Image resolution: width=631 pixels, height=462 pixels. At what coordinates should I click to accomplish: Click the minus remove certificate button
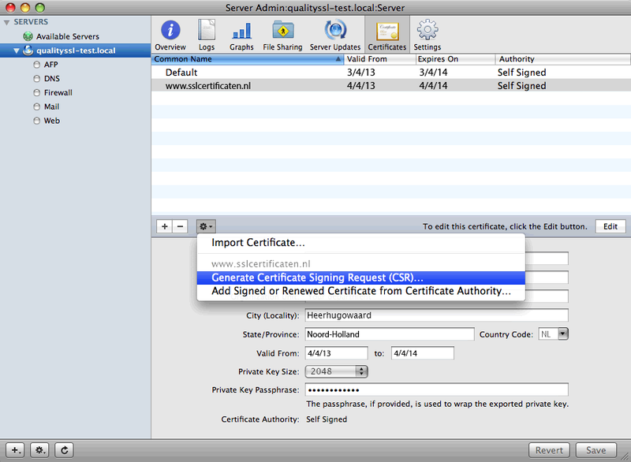(180, 226)
